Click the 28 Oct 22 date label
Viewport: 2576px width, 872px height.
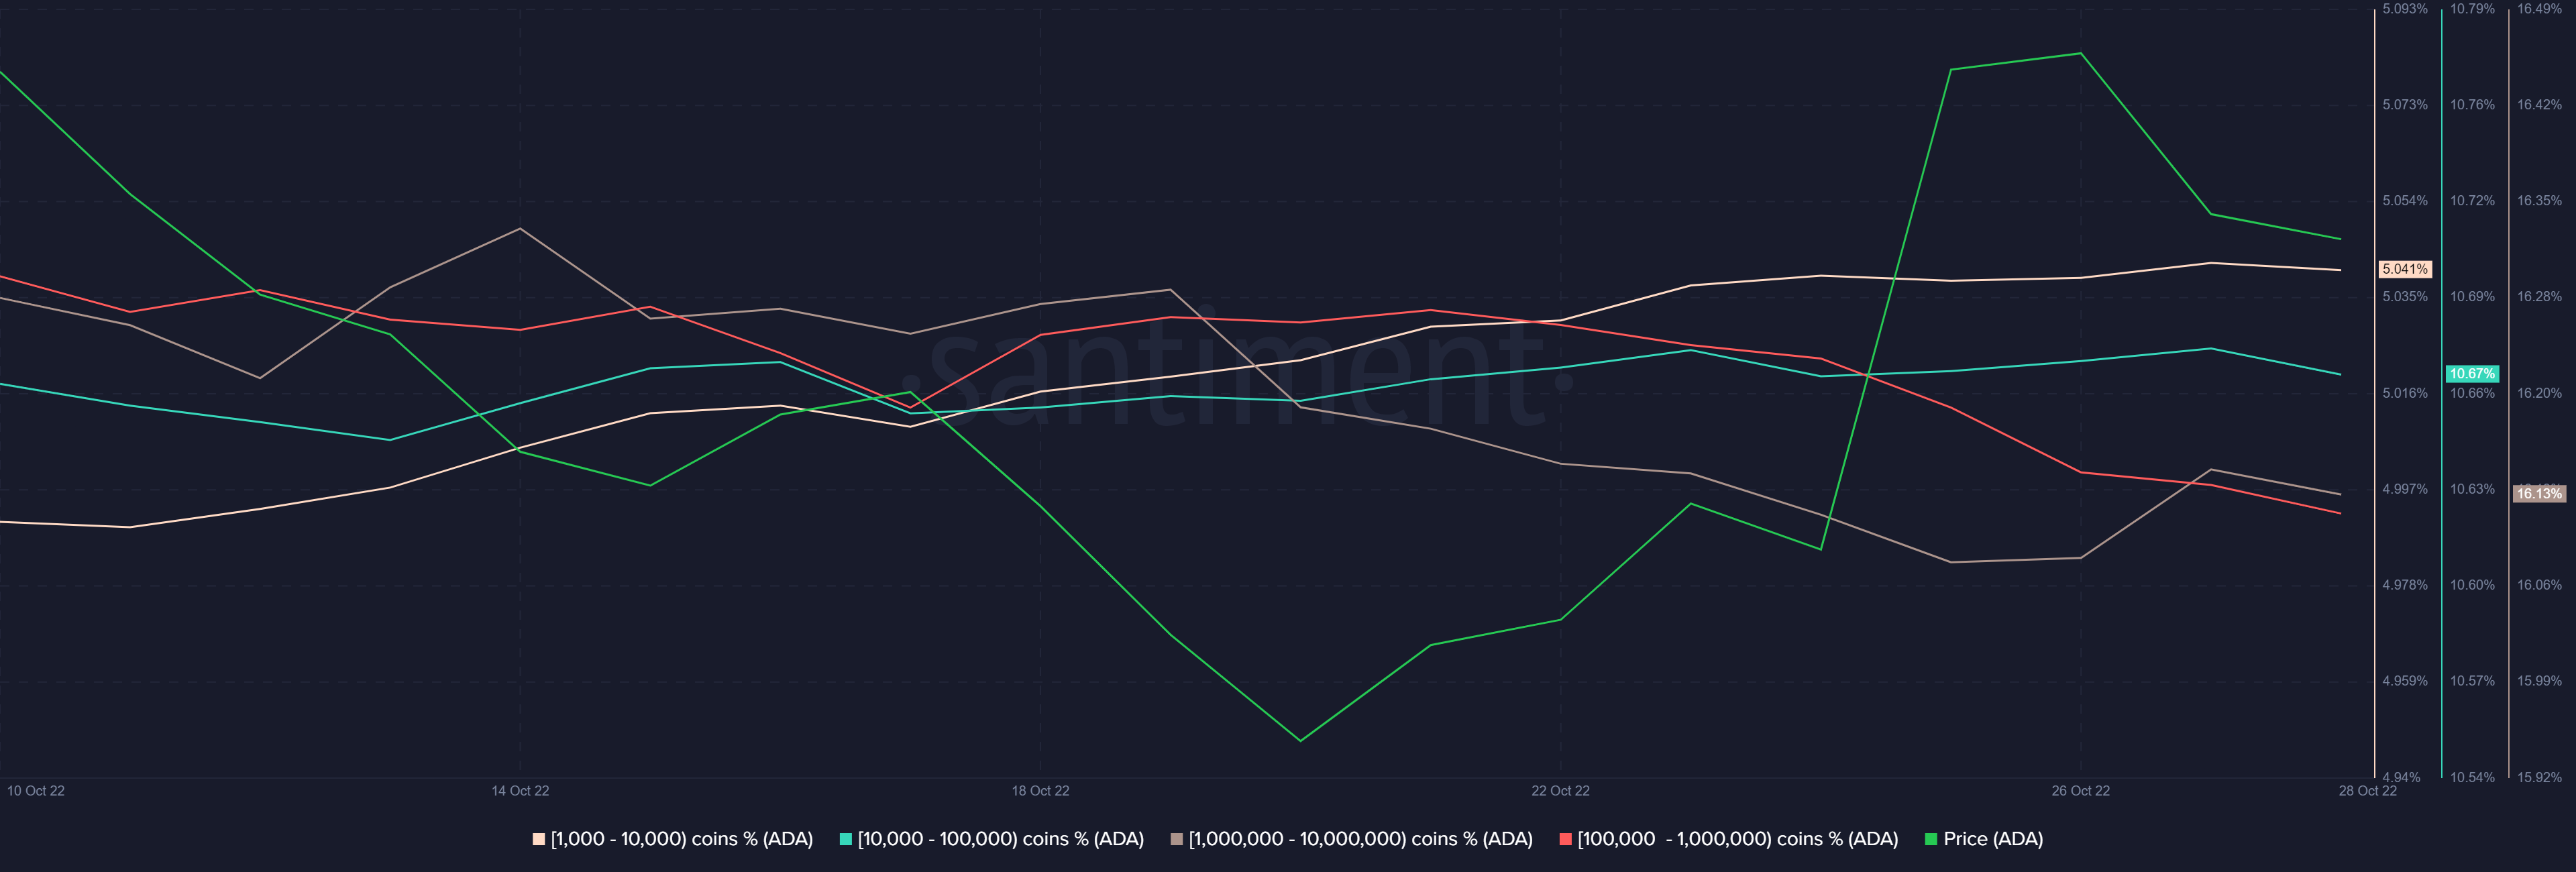point(2367,791)
